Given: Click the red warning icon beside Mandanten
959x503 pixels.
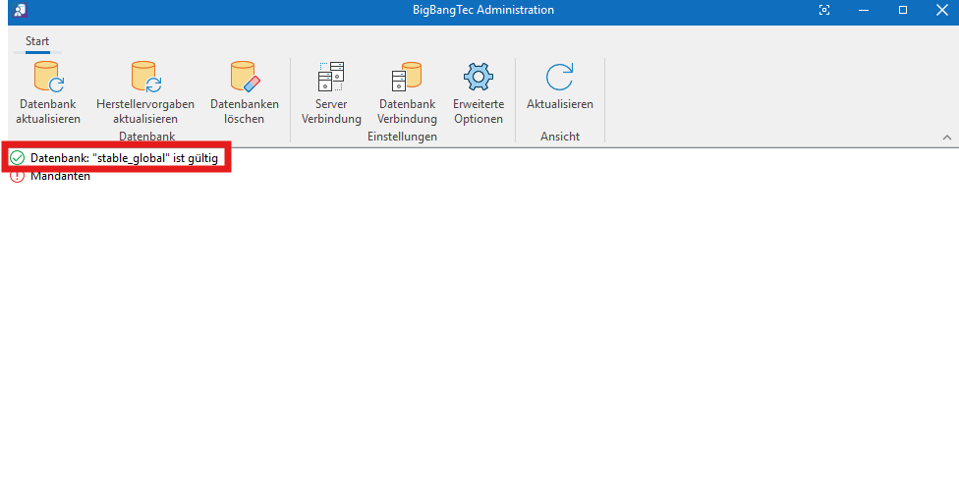Looking at the screenshot, I should click(17, 177).
